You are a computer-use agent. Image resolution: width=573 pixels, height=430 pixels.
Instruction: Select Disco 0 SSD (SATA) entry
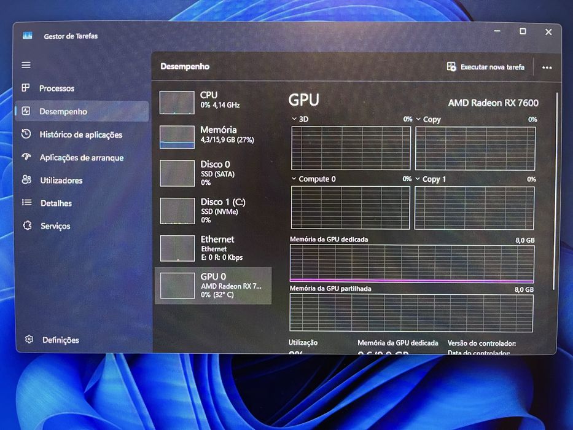pyautogui.click(x=213, y=173)
